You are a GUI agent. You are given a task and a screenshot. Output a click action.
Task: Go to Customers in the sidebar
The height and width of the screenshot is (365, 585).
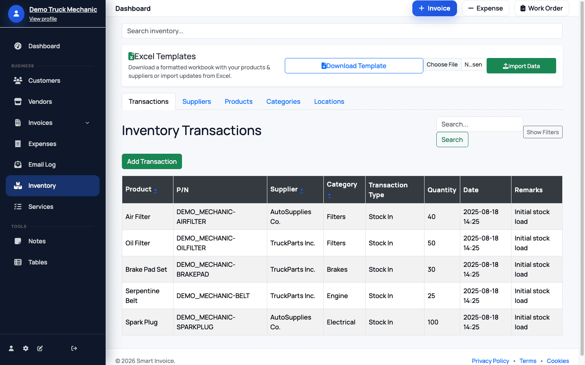point(52,81)
